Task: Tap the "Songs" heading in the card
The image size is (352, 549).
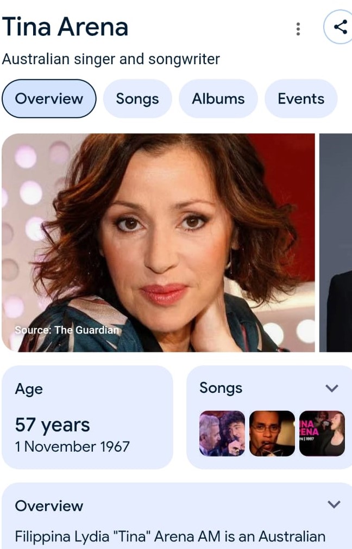Action: (x=221, y=388)
